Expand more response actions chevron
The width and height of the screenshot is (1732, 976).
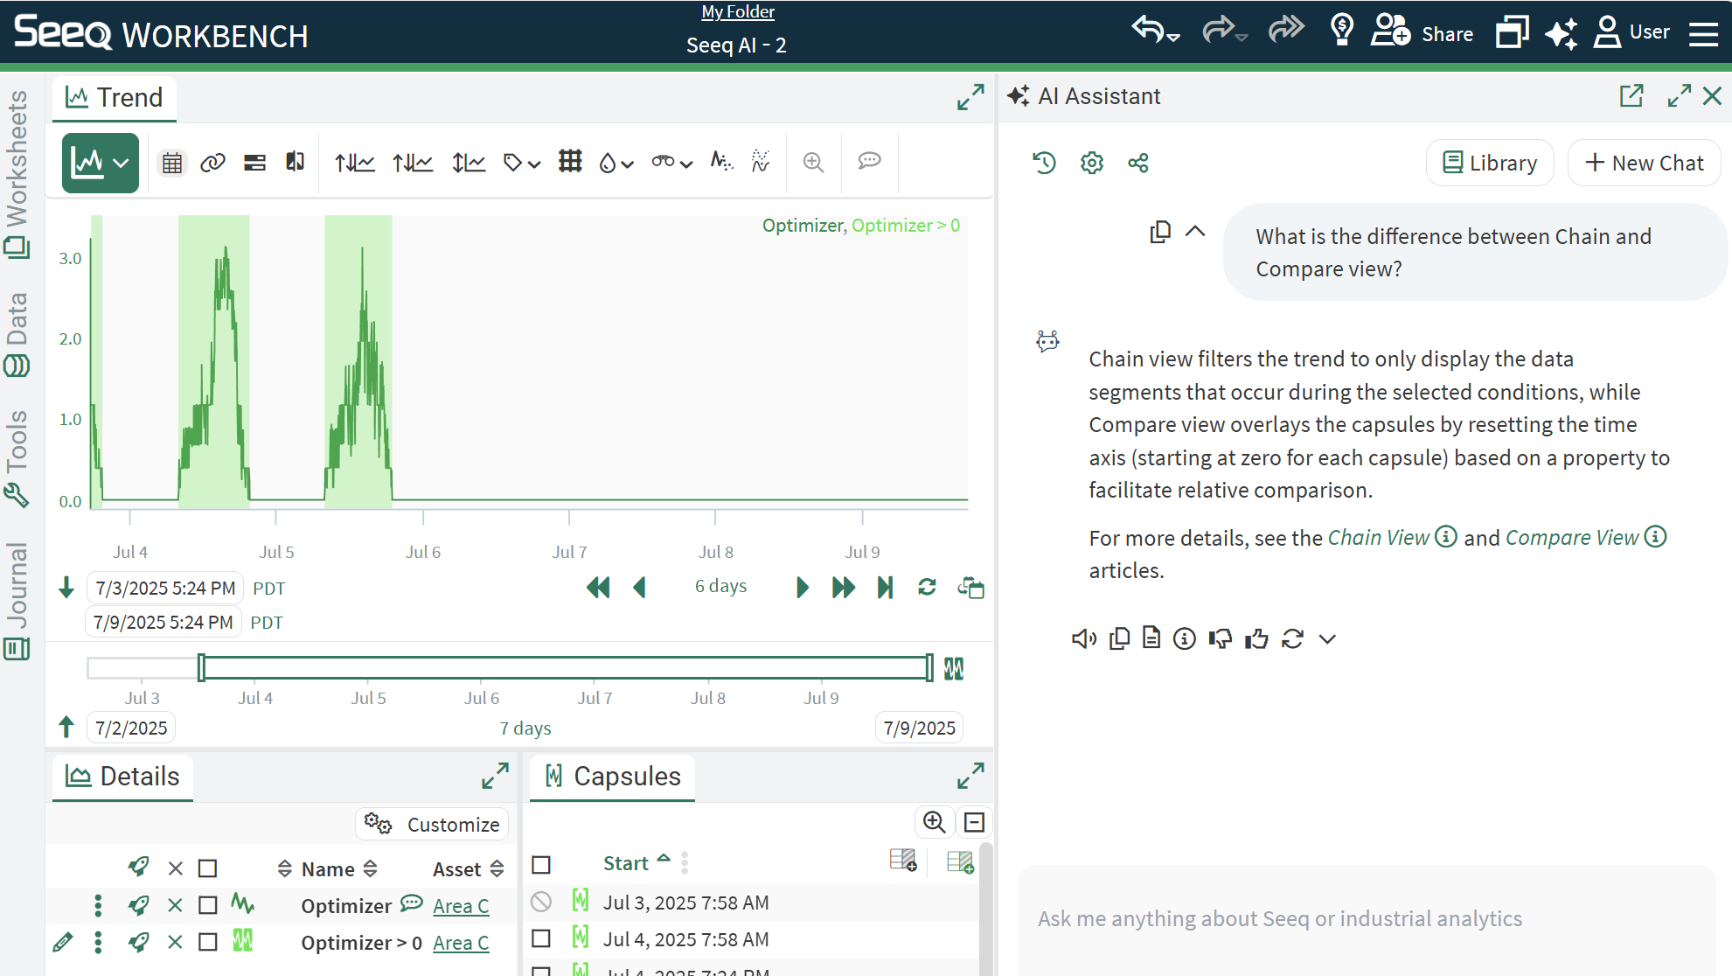tap(1327, 639)
